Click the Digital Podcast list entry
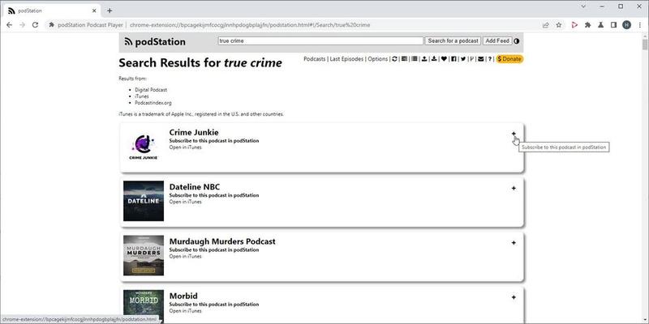Screen dimensions: 649x324 tap(151, 90)
